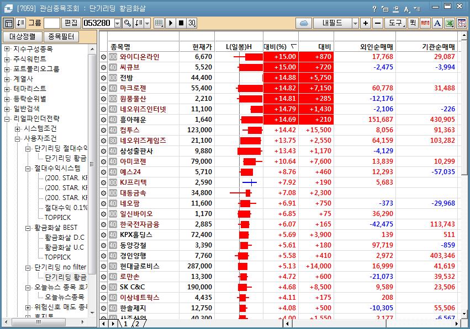Select the row circle for KJ프리텍
Screen dimensions: 470x329
click(104, 183)
